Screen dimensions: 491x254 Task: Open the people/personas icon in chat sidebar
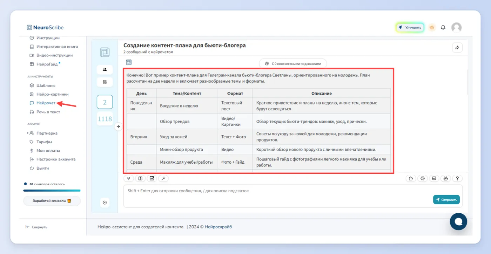(x=105, y=69)
